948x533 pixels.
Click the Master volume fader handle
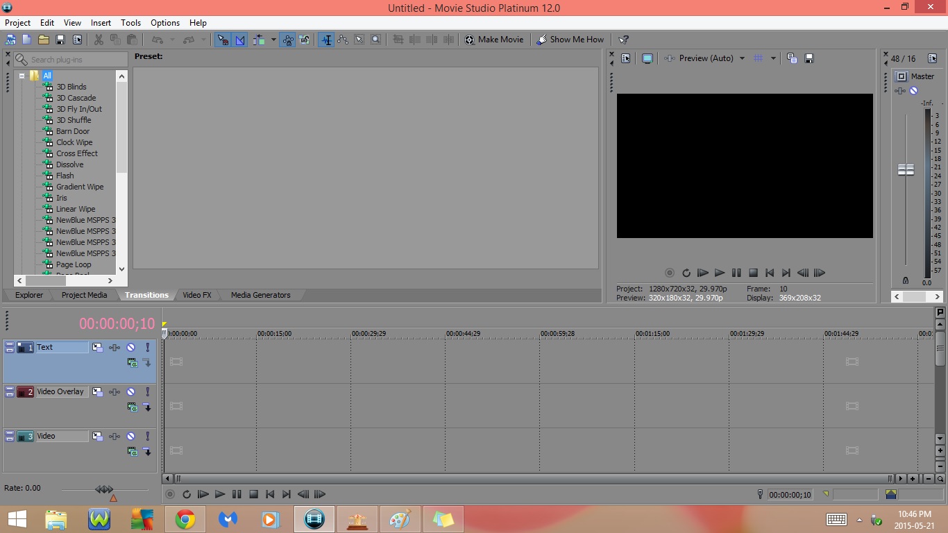coord(906,169)
